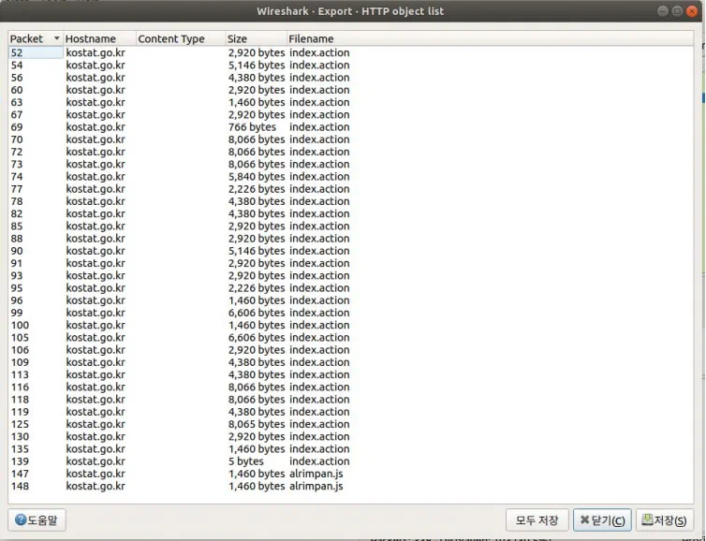The height and width of the screenshot is (541, 706).
Task: Select the row for packet 109
Action: (351, 362)
